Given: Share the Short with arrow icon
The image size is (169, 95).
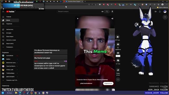Looking at the screenshot, I should 118,70.
